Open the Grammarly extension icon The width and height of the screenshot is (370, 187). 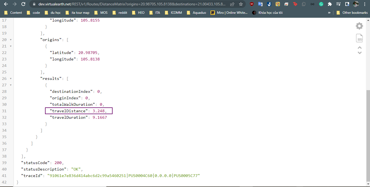click(x=321, y=4)
